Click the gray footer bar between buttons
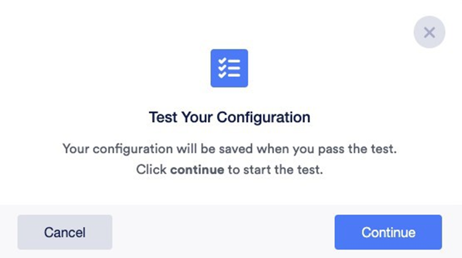The width and height of the screenshot is (462, 258). click(x=223, y=232)
